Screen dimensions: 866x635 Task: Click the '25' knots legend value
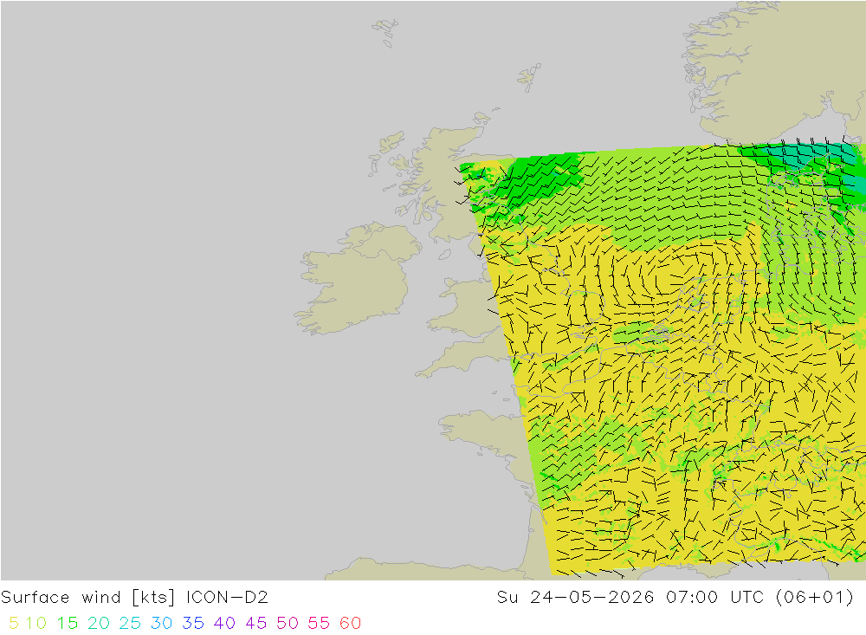(130, 623)
